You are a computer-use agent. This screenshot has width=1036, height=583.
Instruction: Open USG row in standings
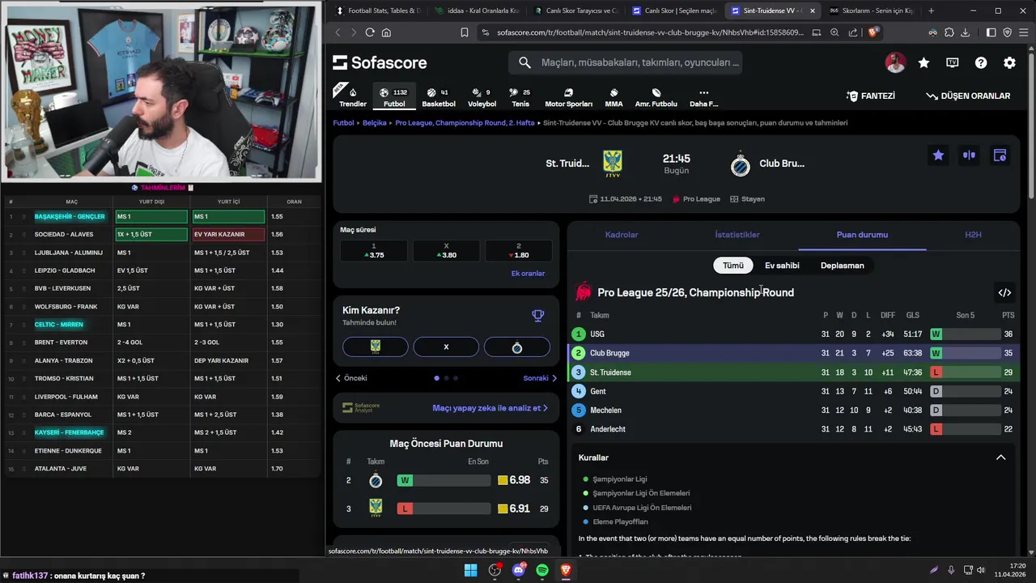[x=794, y=334]
